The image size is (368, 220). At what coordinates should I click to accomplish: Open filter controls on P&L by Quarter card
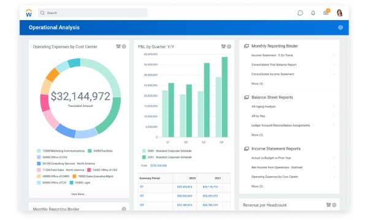[x=223, y=46]
